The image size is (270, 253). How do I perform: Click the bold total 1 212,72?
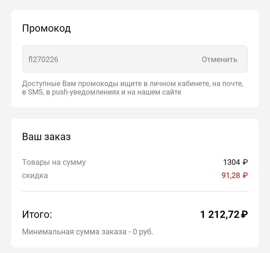[220, 214]
